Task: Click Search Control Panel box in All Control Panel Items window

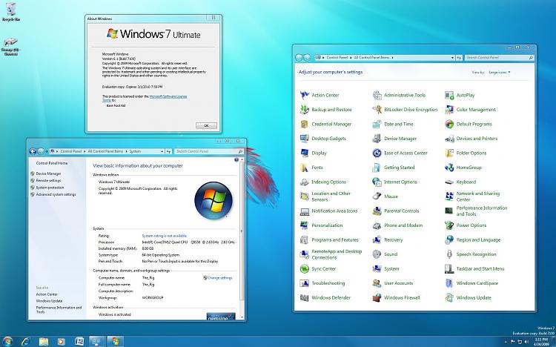Action: (x=499, y=58)
